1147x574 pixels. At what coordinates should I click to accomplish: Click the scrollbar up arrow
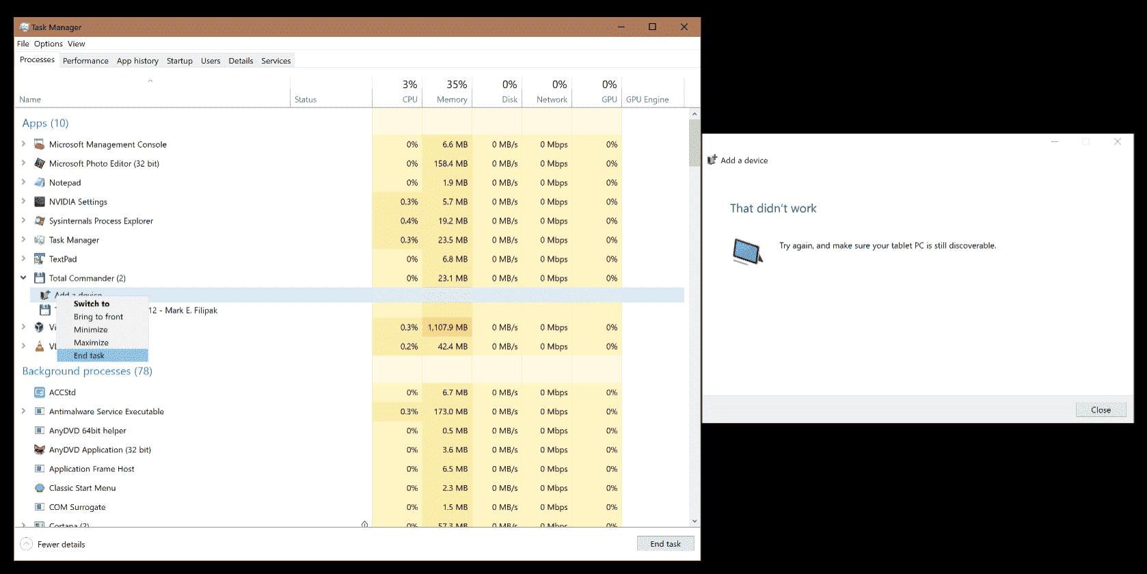(694, 114)
